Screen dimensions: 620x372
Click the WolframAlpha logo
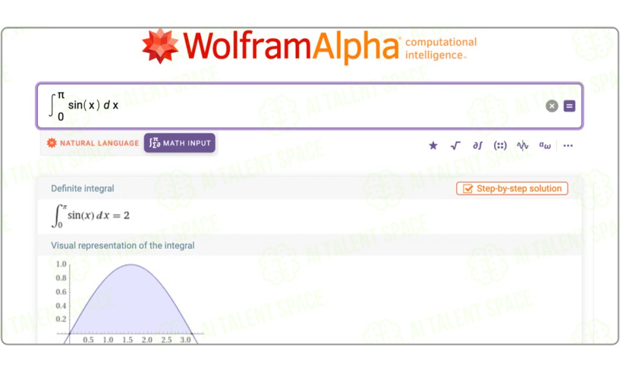pyautogui.click(x=272, y=46)
